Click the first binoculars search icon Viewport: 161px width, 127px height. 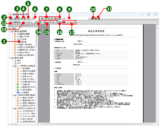point(93,19)
